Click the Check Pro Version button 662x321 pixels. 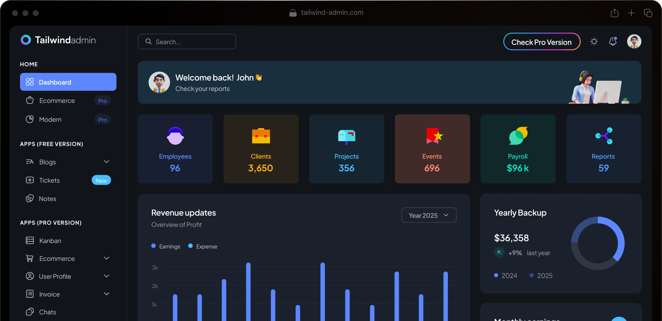tap(541, 42)
